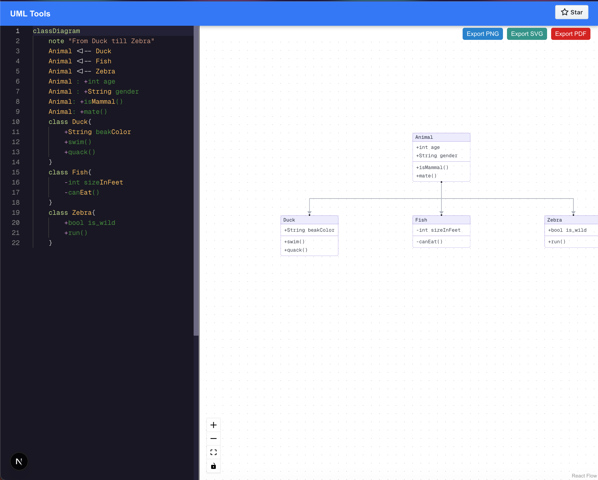Click the arrowhead above Duck node
This screenshot has height=480, width=598.
click(x=309, y=213)
